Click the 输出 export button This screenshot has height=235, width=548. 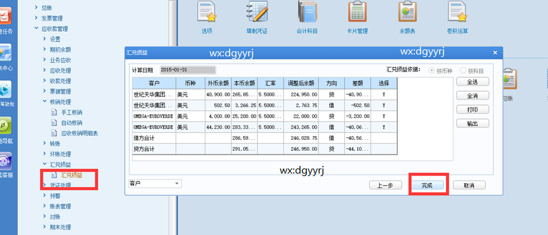473,124
